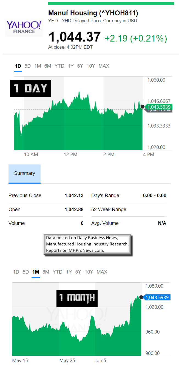Click the 2 PM axis label
The image size is (179, 380).
click(109, 155)
